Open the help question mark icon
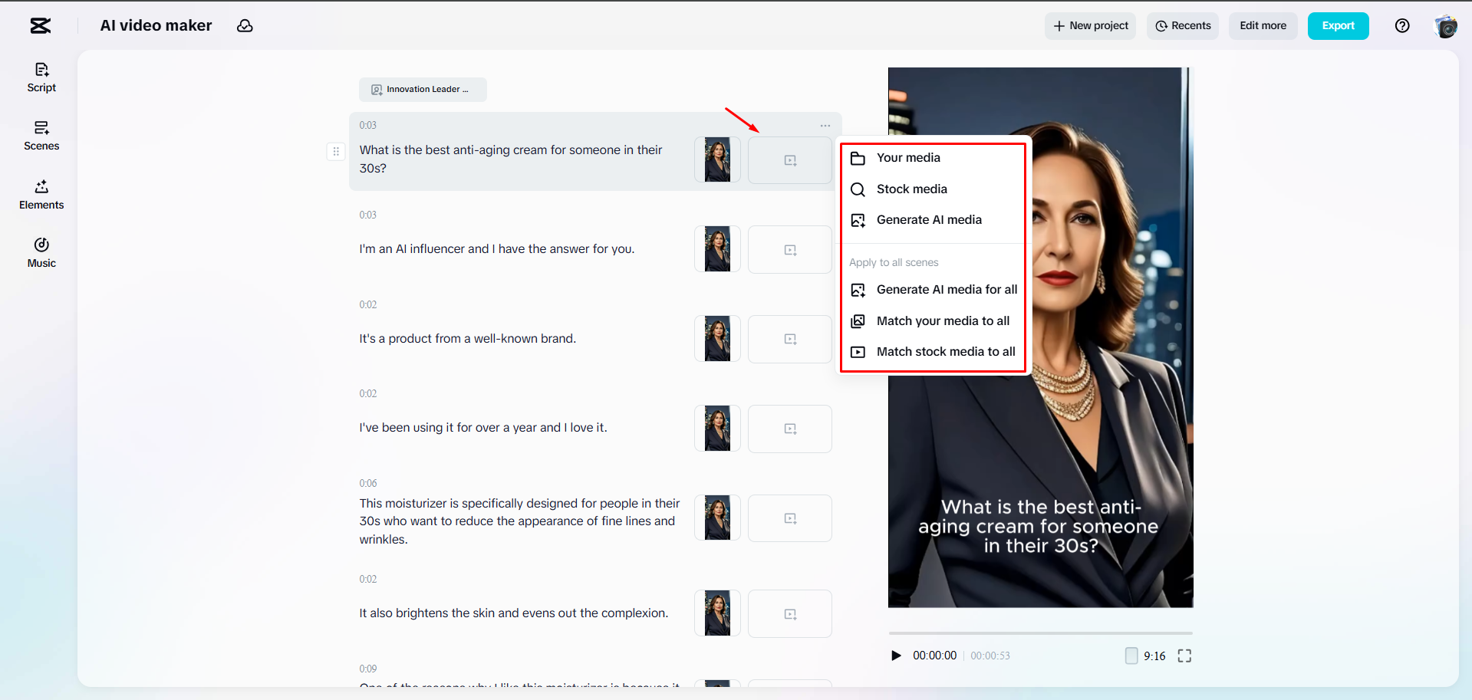 [x=1402, y=26]
